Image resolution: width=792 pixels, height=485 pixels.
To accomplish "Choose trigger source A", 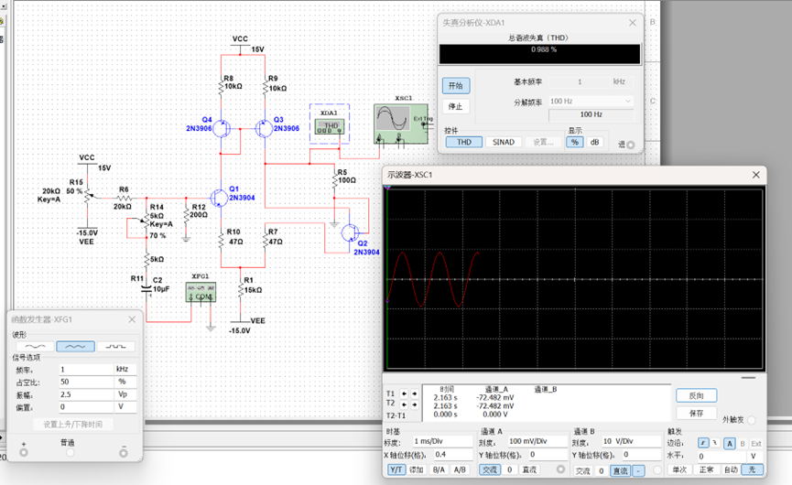I will 729,444.
